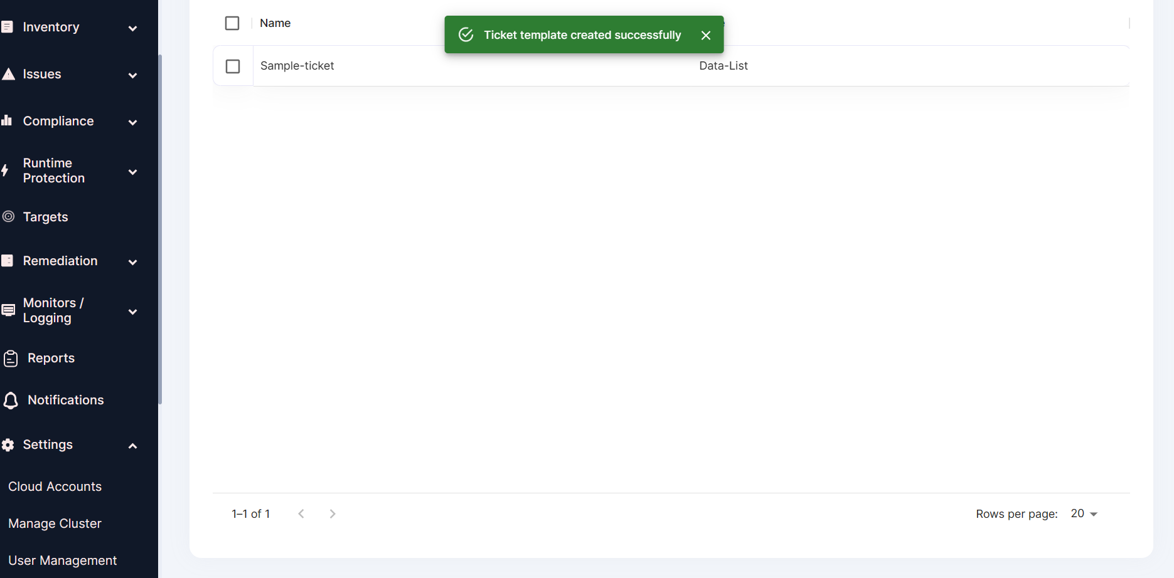Click the sidebar vertical scrollbar
The image size is (1174, 578).
pos(160,229)
